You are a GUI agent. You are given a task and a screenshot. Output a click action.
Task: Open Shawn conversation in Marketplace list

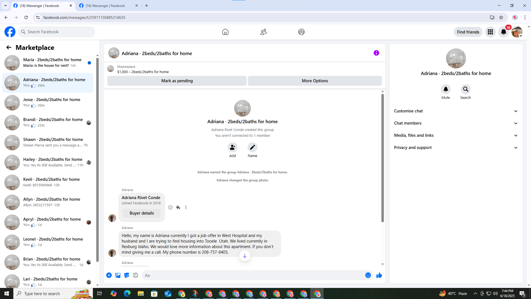[x=48, y=142]
